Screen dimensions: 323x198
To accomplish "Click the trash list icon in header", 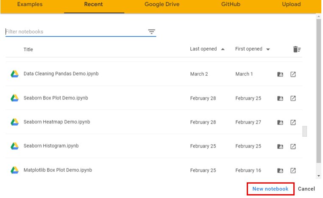I will click(297, 49).
